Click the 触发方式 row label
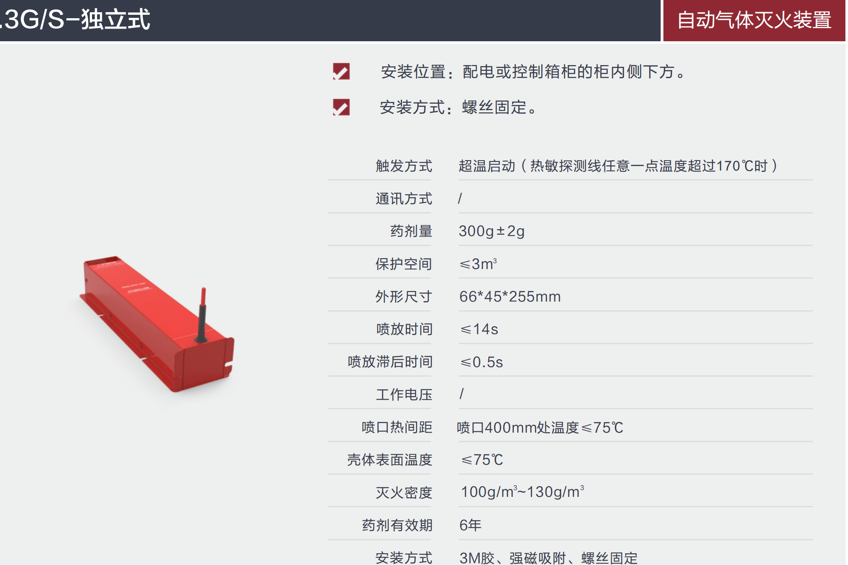This screenshot has height=565, width=848. (x=404, y=166)
